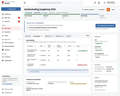Image resolution: width=120 pixels, height=96 pixels.
Task: Click the Nieuwe zaak button
Action: pos(11,9)
